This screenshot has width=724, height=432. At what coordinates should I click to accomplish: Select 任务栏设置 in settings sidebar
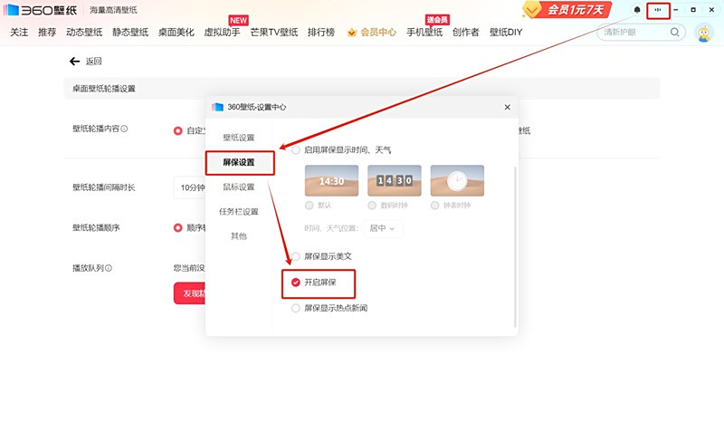click(239, 212)
